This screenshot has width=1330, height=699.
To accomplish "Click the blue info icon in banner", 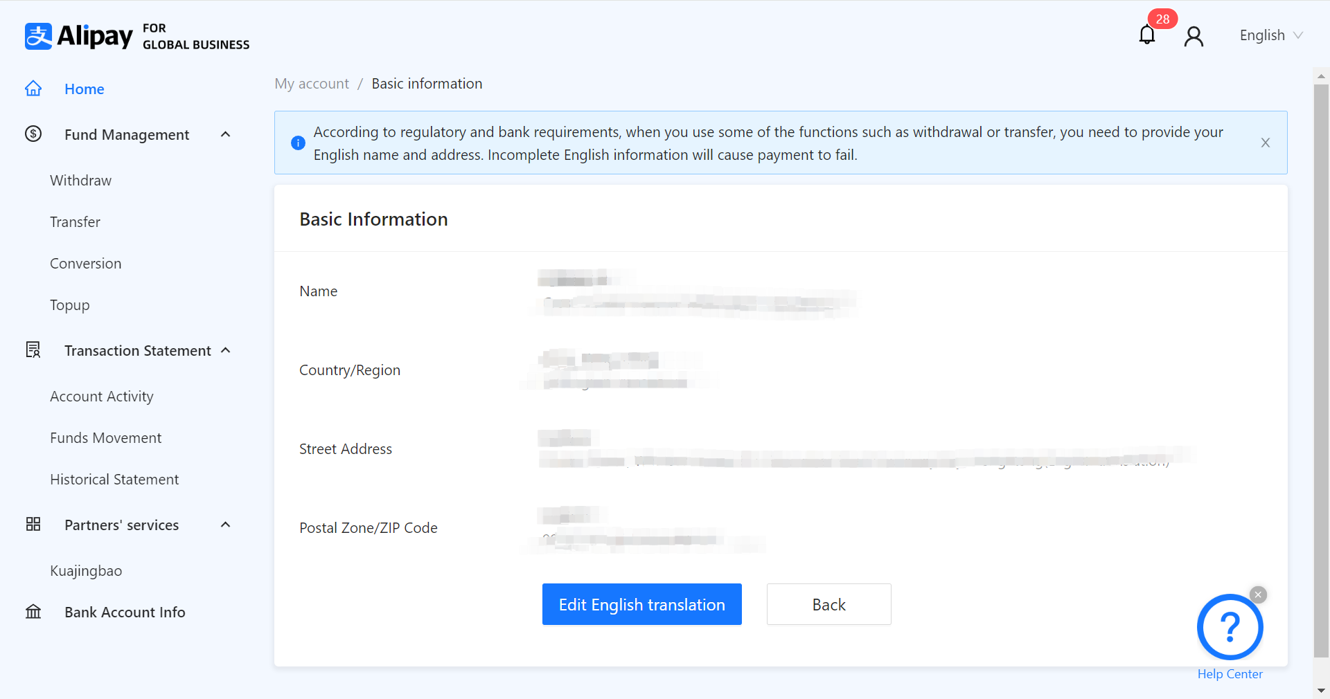I will (298, 143).
